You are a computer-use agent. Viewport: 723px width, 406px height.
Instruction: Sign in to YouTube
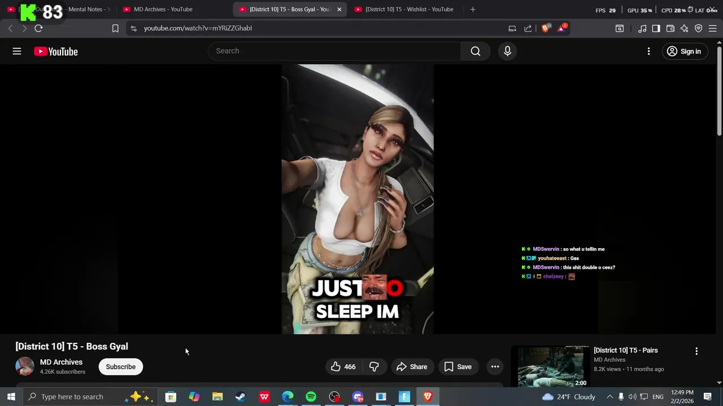[684, 51]
